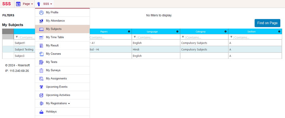Click the Category filter funnel icon
Image resolution: width=285 pixels, height=118 pixels.
click(x=183, y=37)
